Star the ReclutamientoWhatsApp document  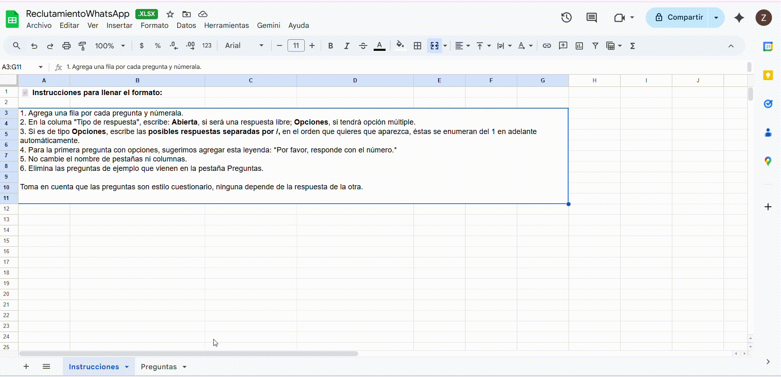170,14
